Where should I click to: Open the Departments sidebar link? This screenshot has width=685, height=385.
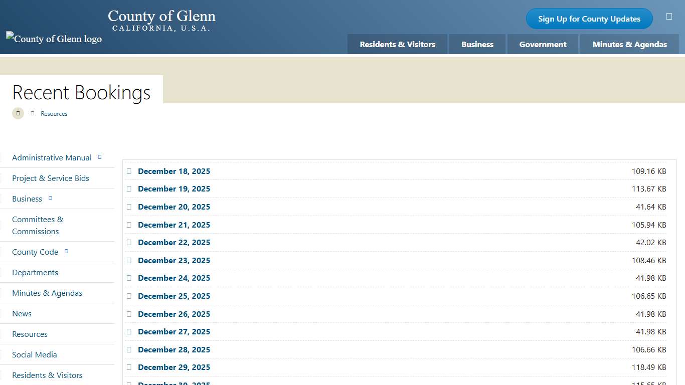(x=35, y=272)
